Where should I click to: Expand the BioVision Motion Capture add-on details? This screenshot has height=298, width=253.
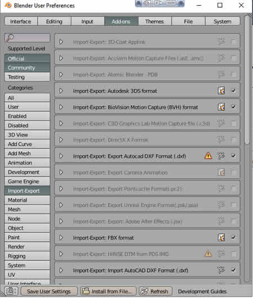click(61, 107)
